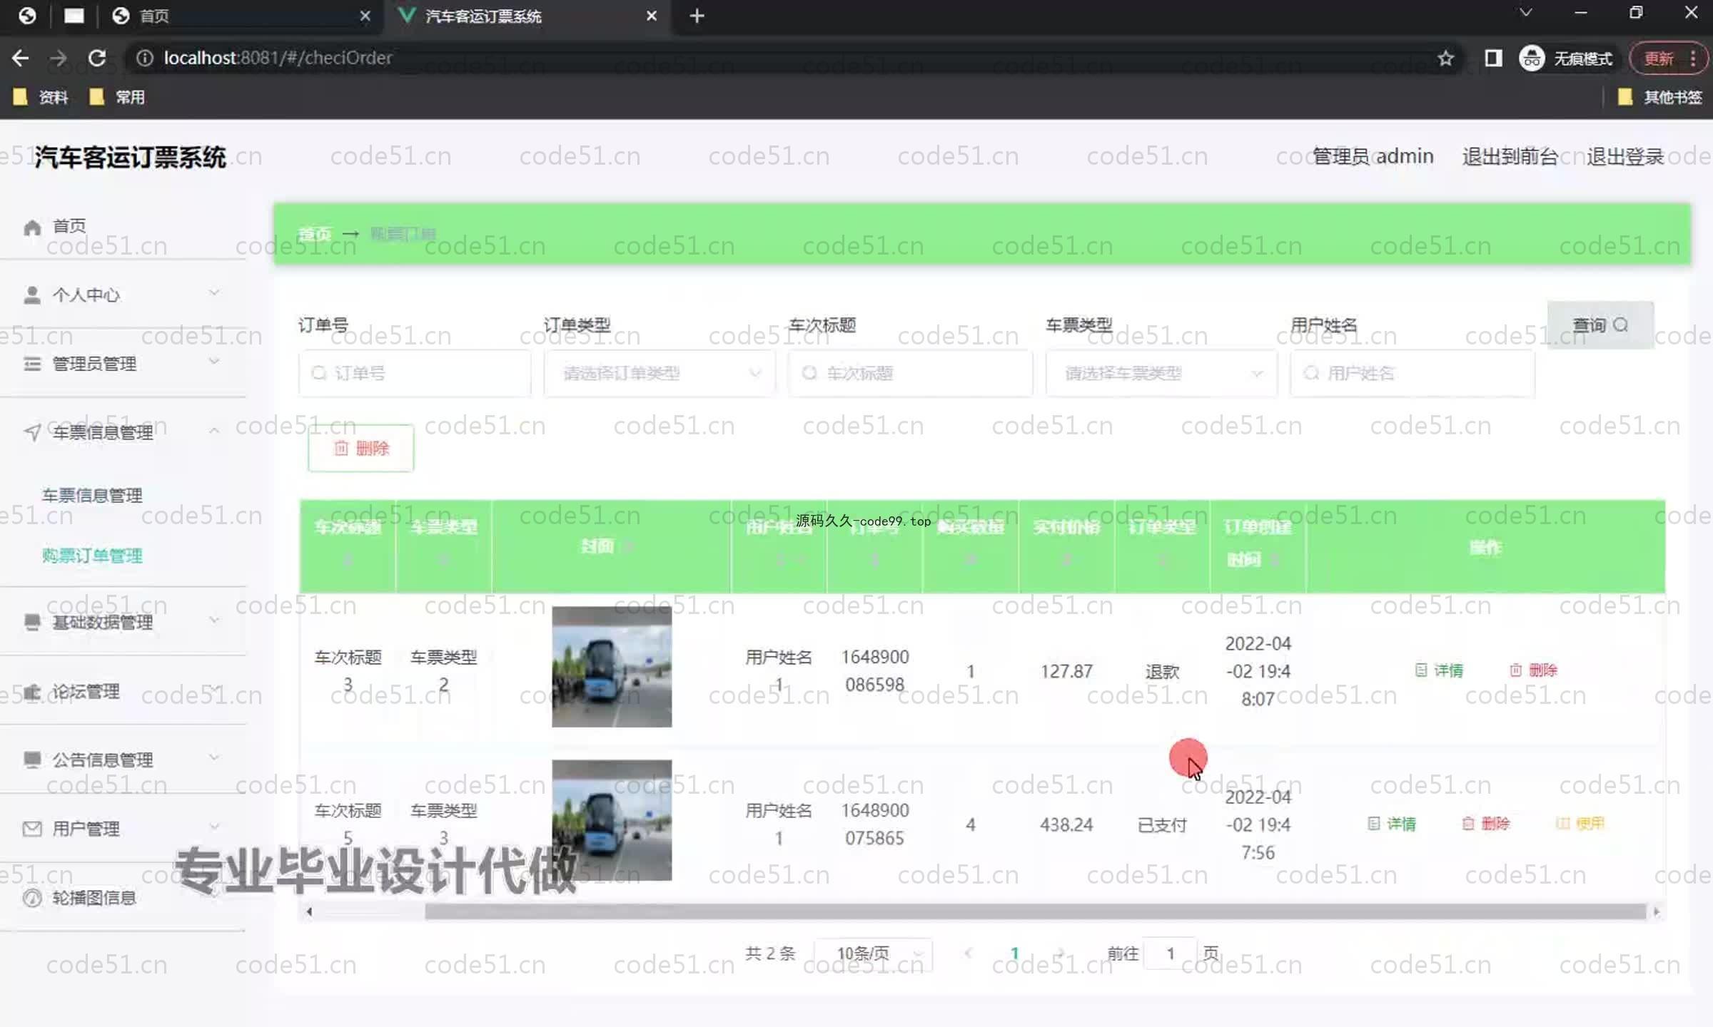Open the 其他书签 folder
Viewport: 1713px width, 1027px height.
click(1660, 97)
